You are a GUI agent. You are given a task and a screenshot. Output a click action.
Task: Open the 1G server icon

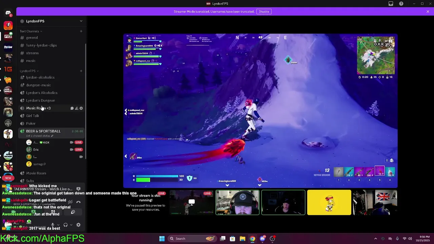pyautogui.click(x=8, y=69)
